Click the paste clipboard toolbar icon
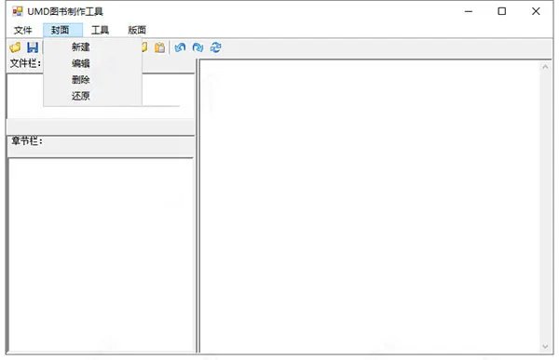 pos(159,47)
